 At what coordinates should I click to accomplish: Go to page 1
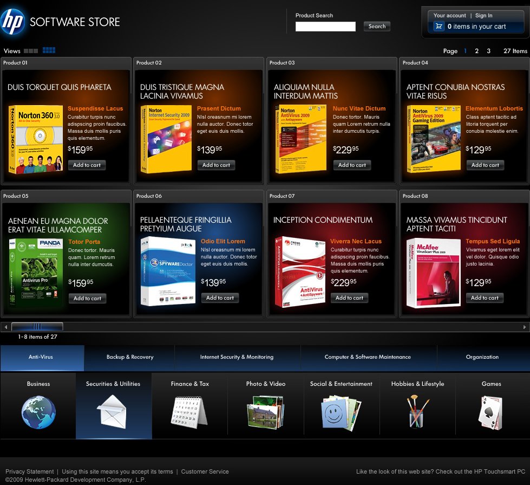[x=466, y=51]
